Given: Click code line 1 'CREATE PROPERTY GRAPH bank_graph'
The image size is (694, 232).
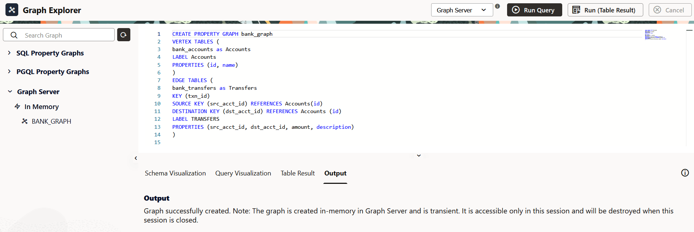Looking at the screenshot, I should pyautogui.click(x=222, y=34).
